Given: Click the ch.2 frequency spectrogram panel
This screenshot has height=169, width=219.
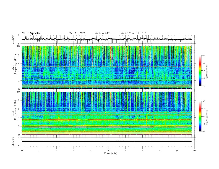Looking at the screenshot, I should pyautogui.click(x=106, y=113).
